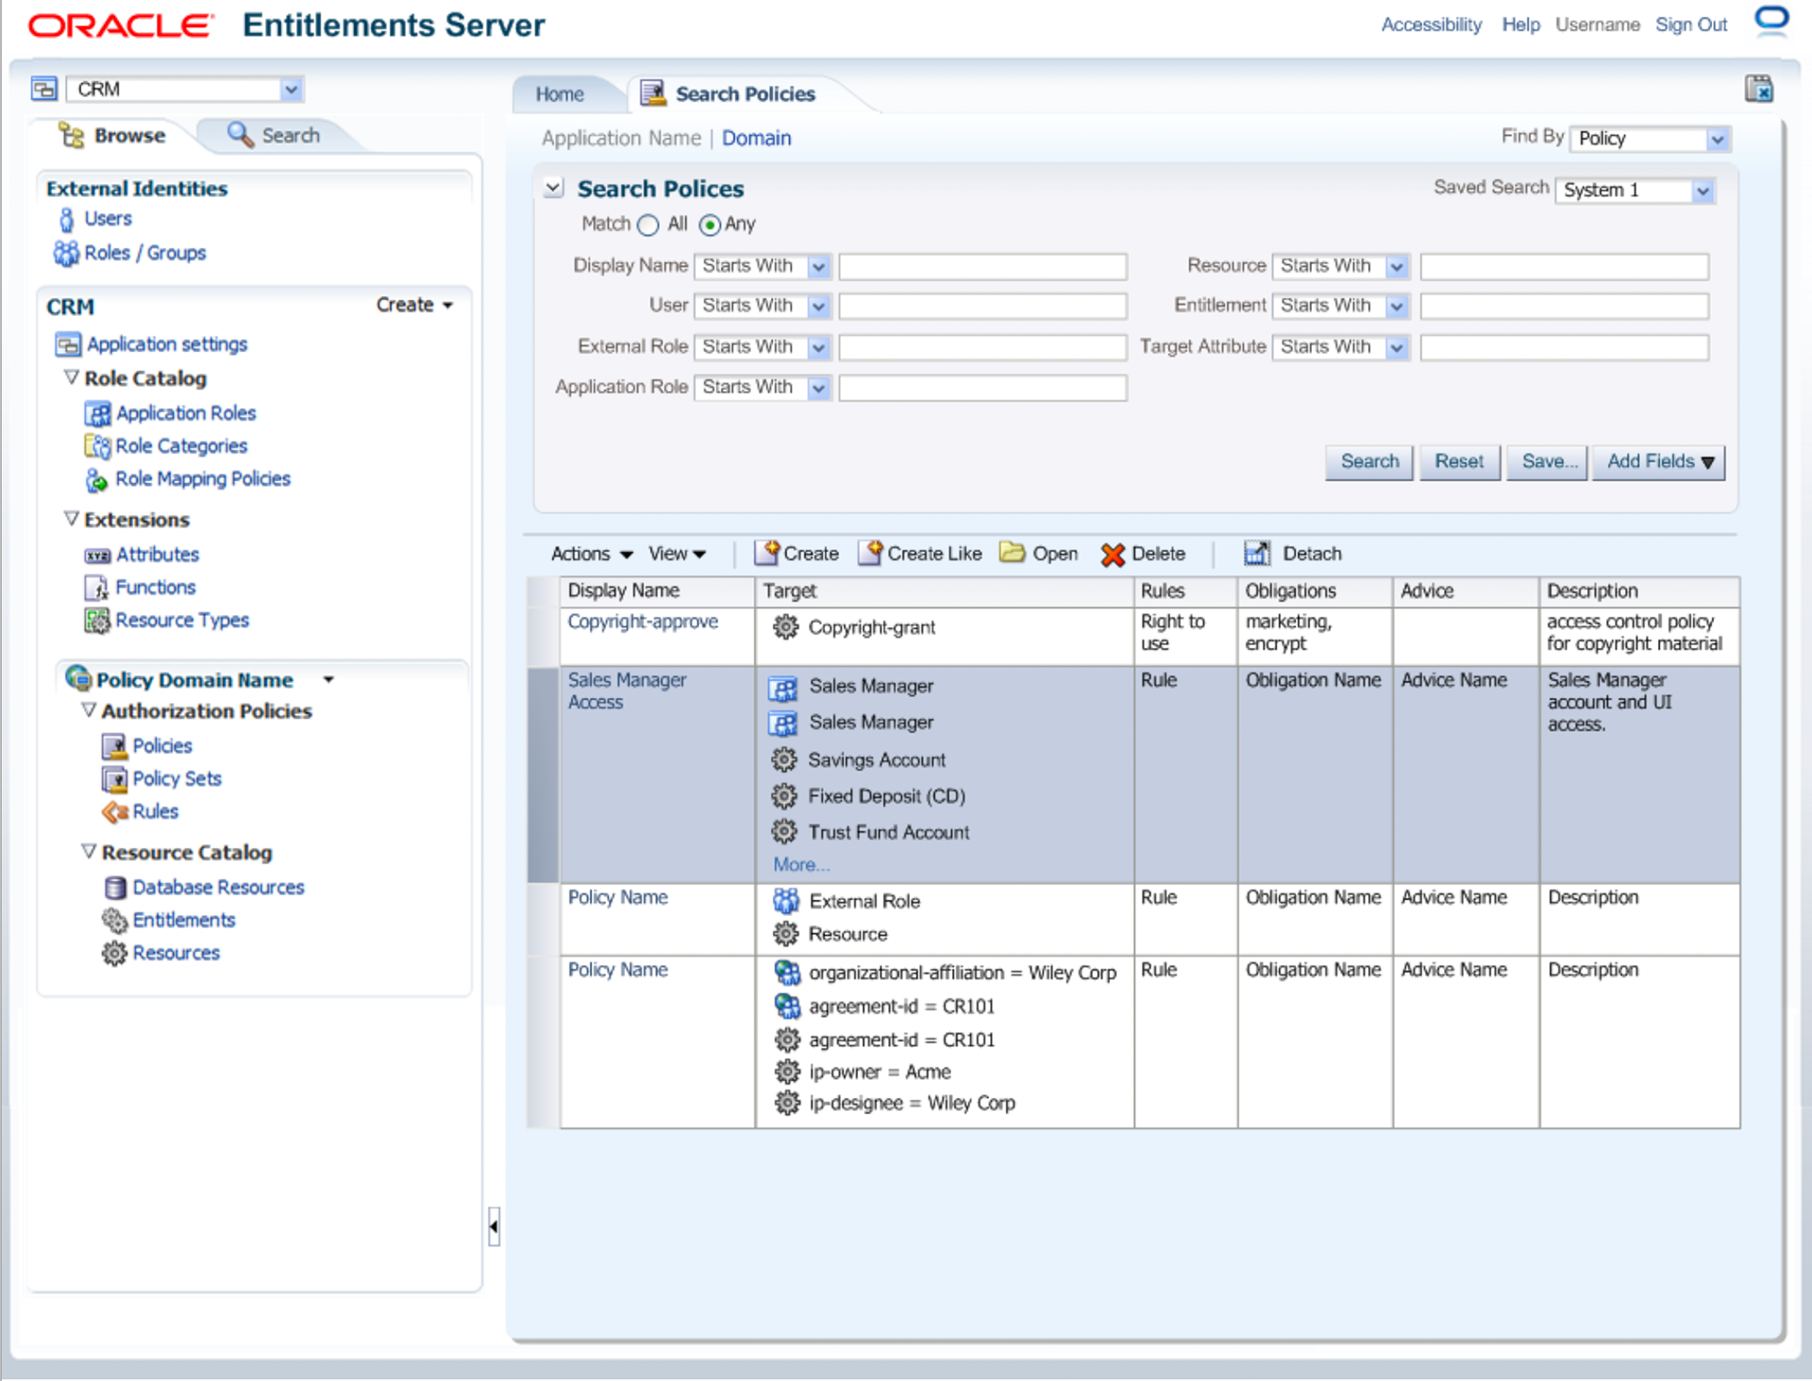Click the More... link in Sales Manager targets
Screen dimensions: 1812x1381
click(x=801, y=864)
